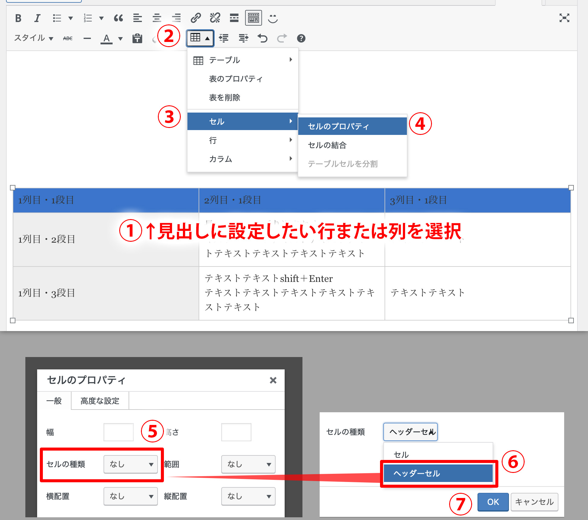Toggle the toolbar kitchen sink button
Viewport: 588px width, 520px height.
point(253,18)
